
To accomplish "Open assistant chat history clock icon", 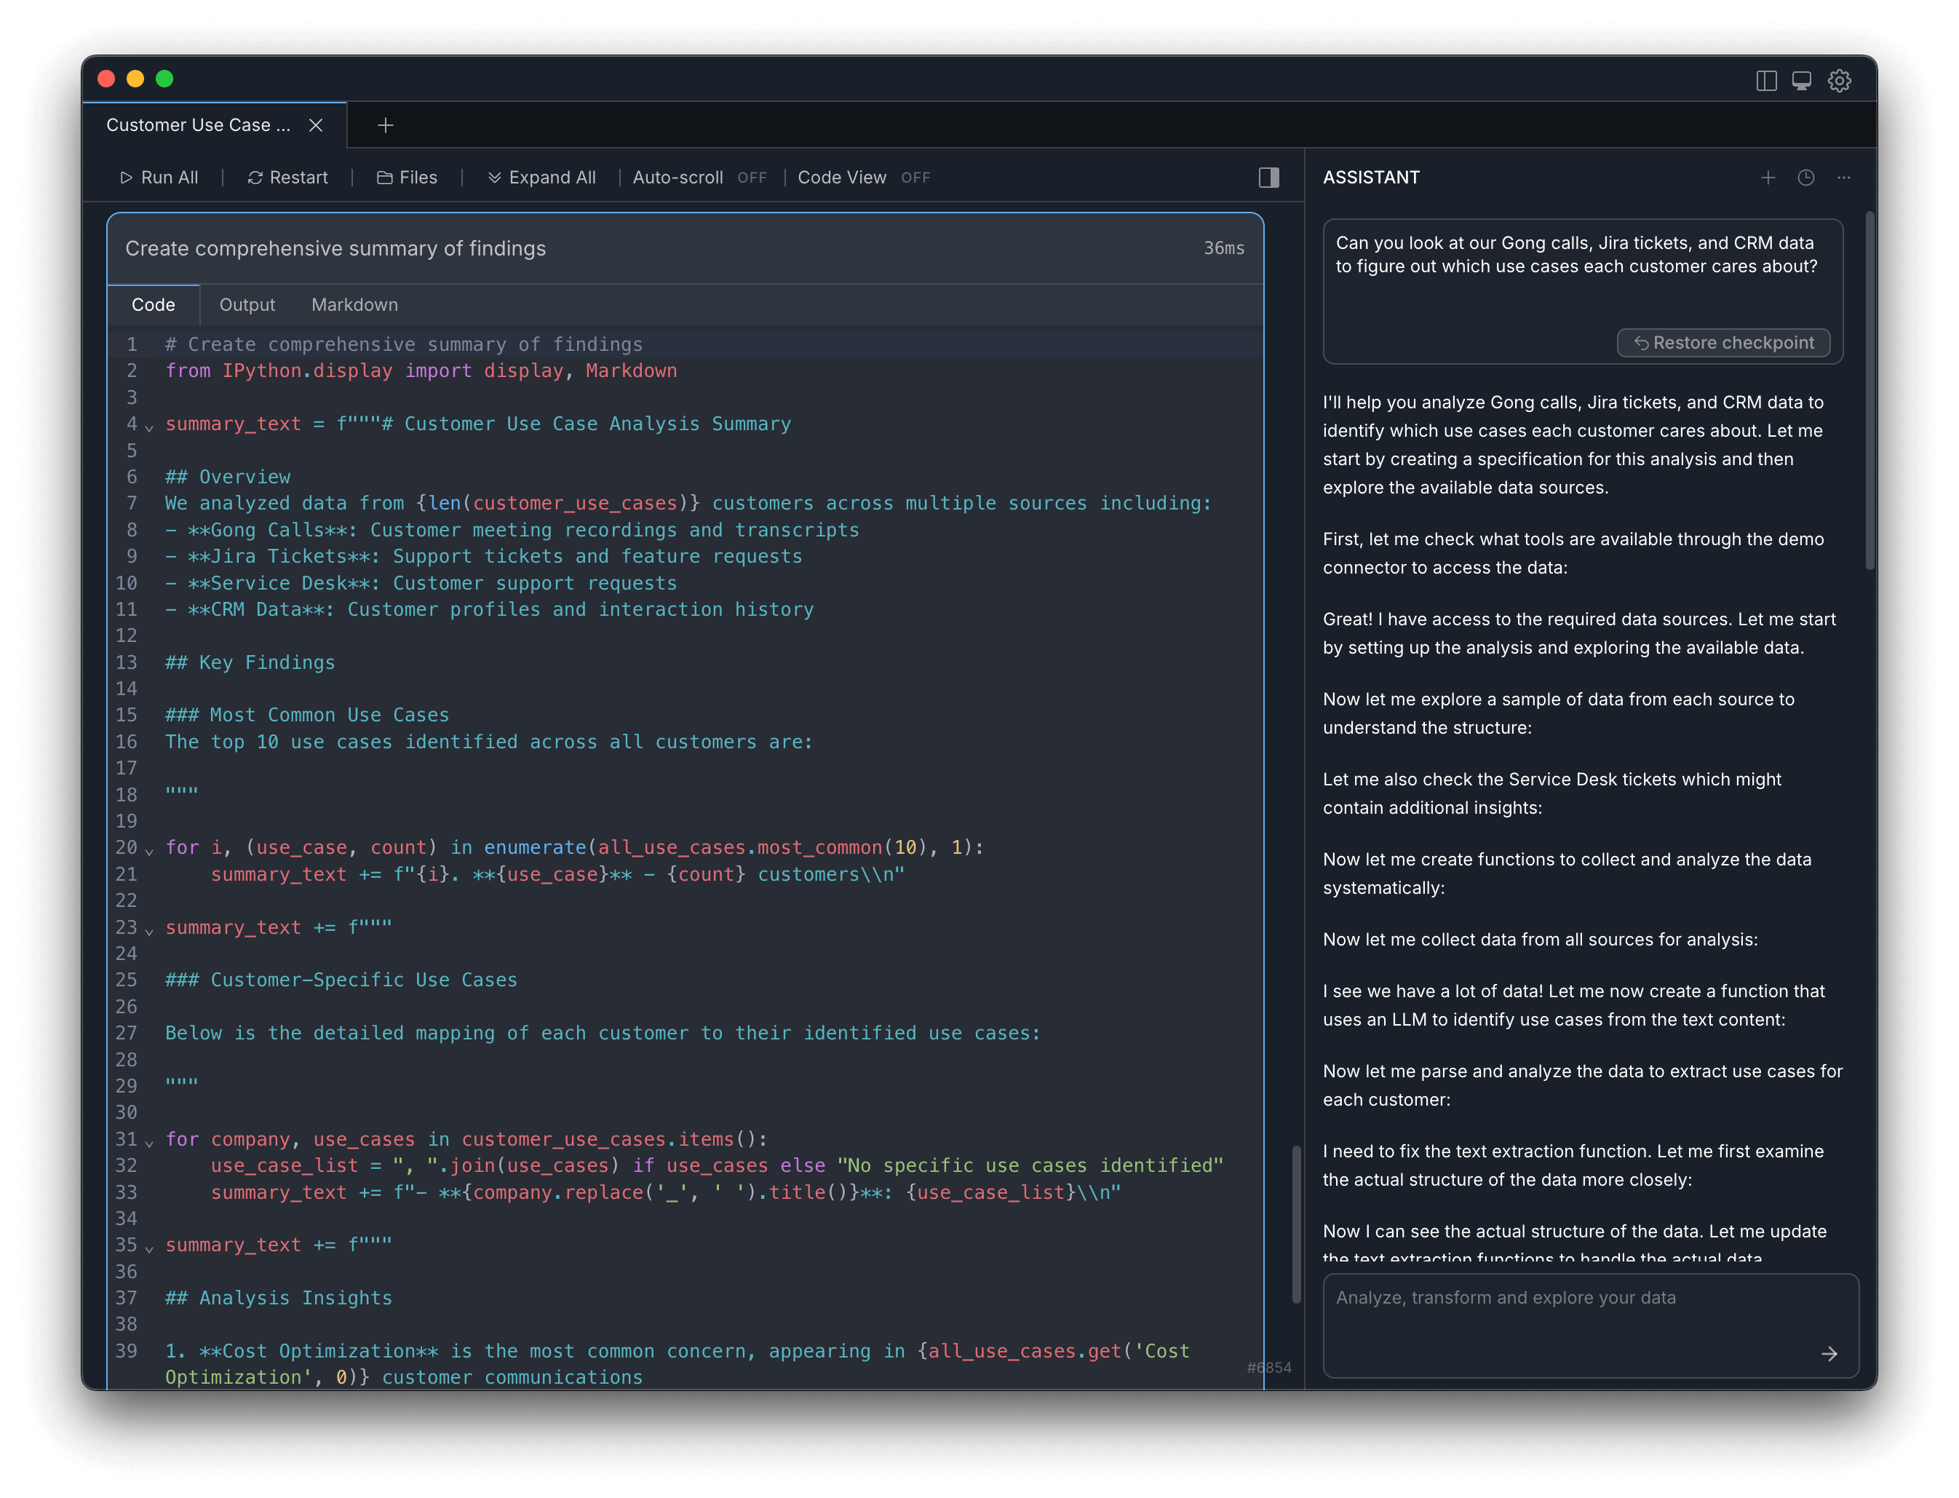I will coord(1805,178).
